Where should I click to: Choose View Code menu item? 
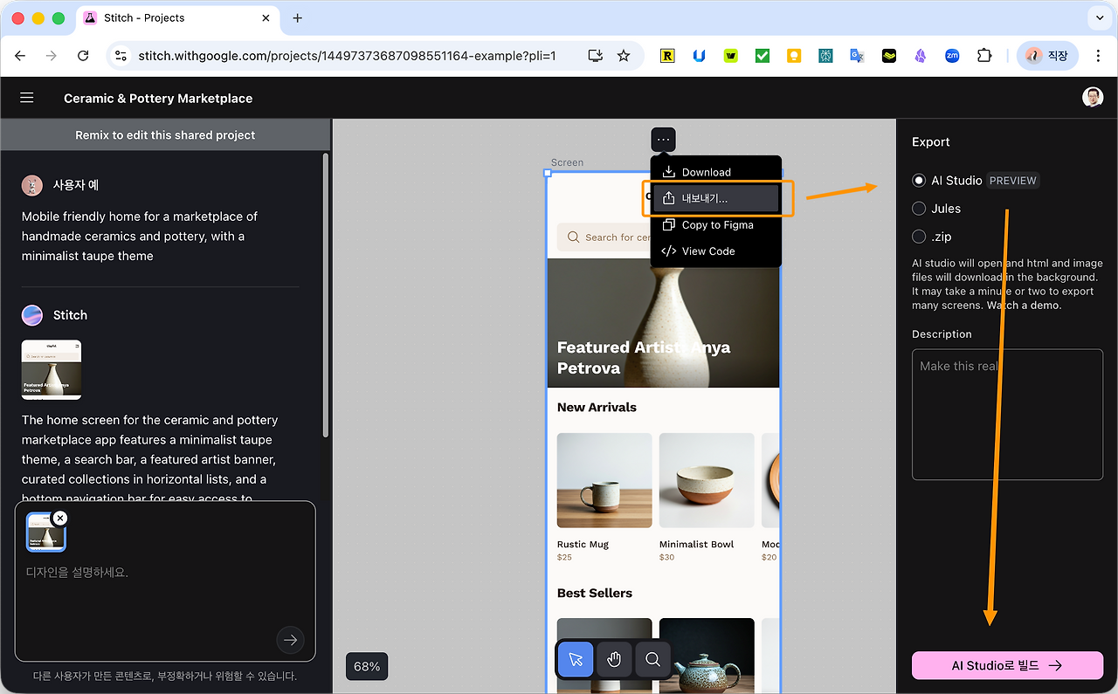[715, 251]
